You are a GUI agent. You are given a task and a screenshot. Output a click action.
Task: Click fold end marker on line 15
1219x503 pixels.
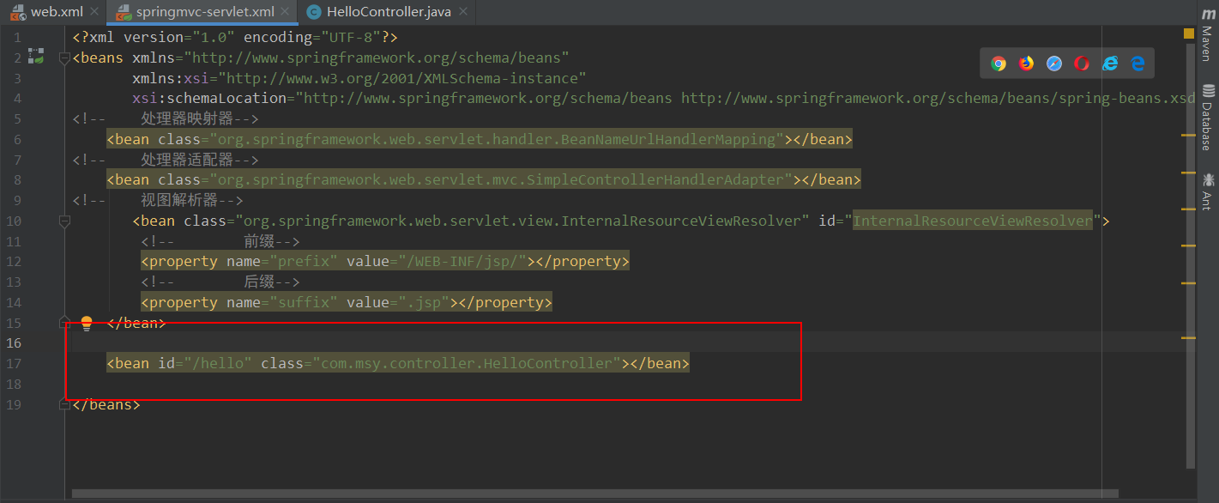(x=64, y=322)
